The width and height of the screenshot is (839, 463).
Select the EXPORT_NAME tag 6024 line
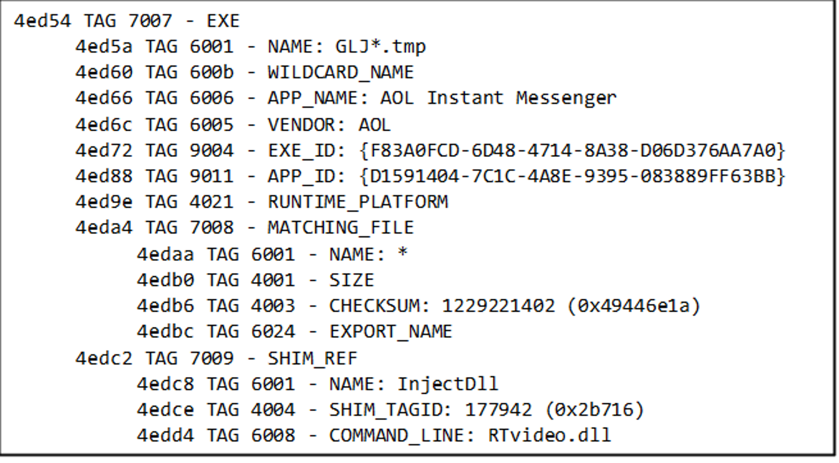pos(295,332)
